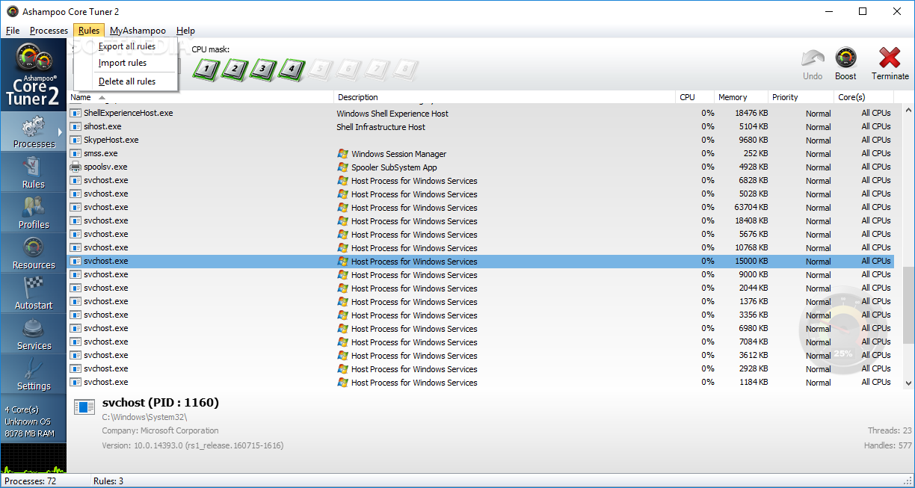Open the Profiles sidebar section
The height and width of the screenshot is (488, 915).
point(34,212)
